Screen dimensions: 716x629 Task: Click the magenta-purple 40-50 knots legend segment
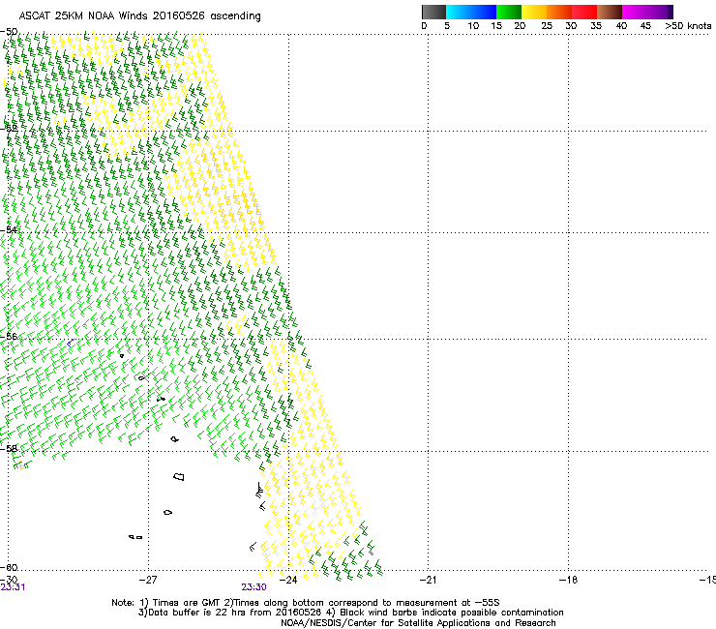coord(647,12)
